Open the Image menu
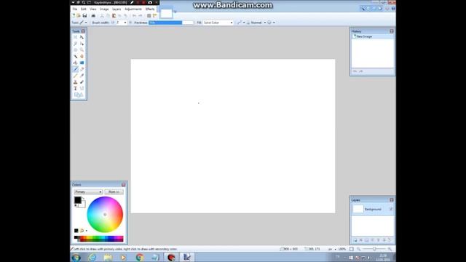The height and width of the screenshot is (262, 466). 104,9
